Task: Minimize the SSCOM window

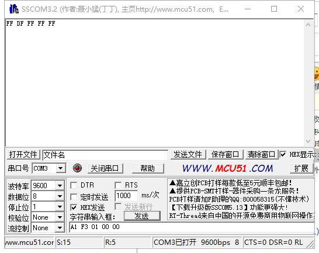Action: (x=248, y=9)
